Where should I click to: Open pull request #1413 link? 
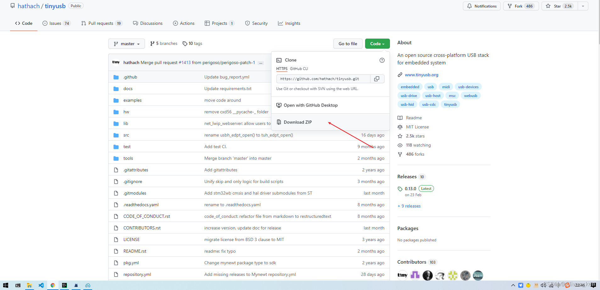coord(185,63)
